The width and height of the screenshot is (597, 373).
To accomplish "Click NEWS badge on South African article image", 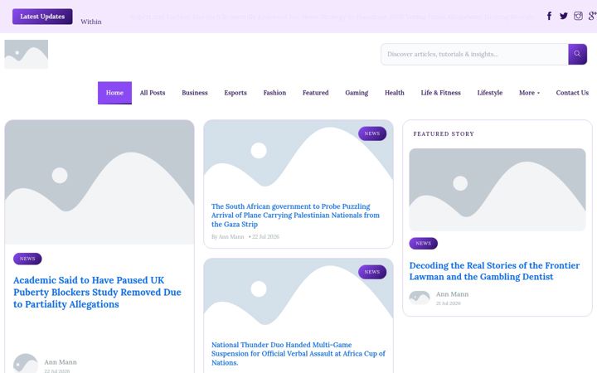I will [372, 133].
